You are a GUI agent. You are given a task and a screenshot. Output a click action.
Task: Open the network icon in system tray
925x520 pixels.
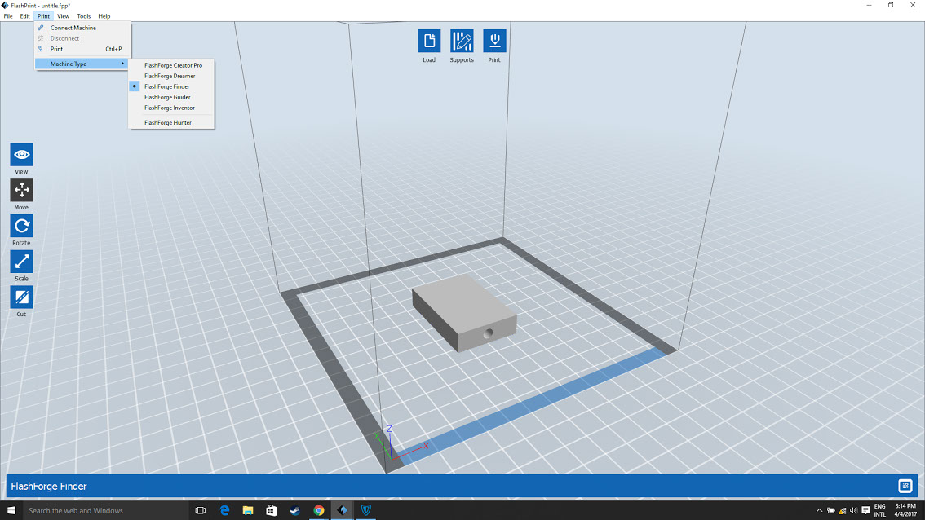pyautogui.click(x=843, y=510)
